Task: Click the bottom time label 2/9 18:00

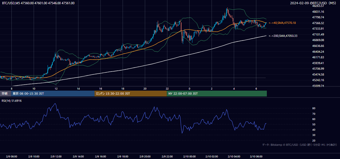Action: [123, 157]
